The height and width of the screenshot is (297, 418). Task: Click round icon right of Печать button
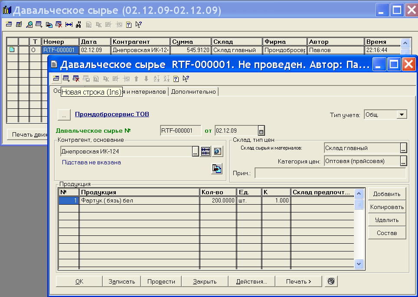click(x=331, y=281)
